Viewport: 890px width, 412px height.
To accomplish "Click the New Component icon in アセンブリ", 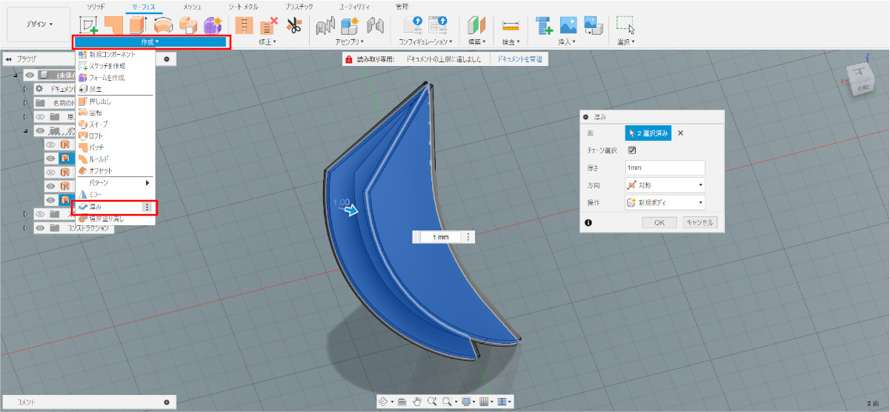I will 350,25.
